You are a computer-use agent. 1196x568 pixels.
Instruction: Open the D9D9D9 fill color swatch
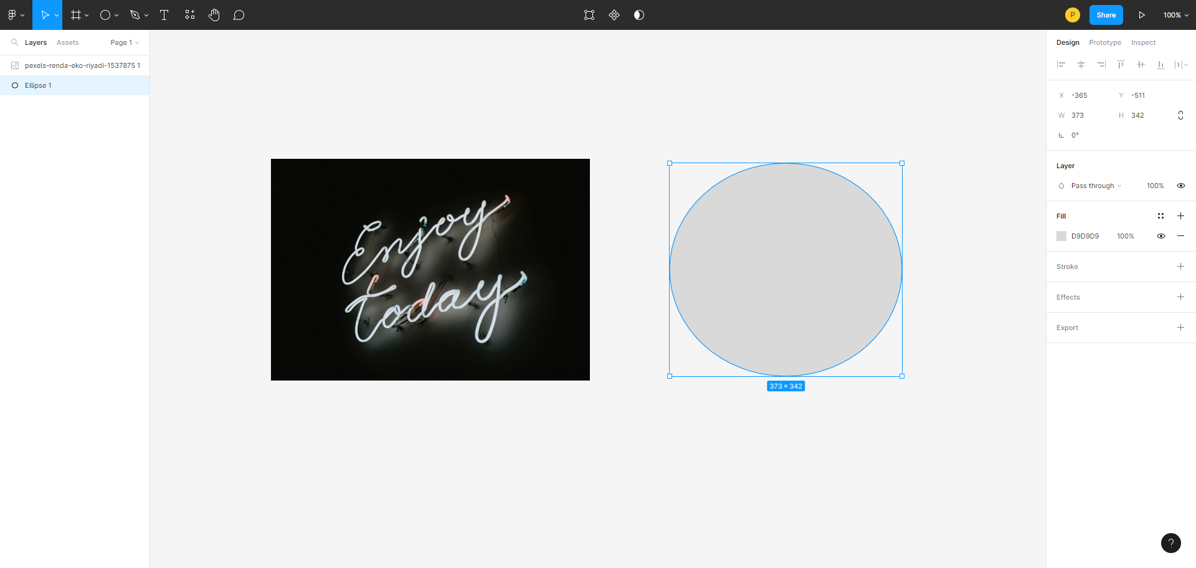tap(1062, 236)
